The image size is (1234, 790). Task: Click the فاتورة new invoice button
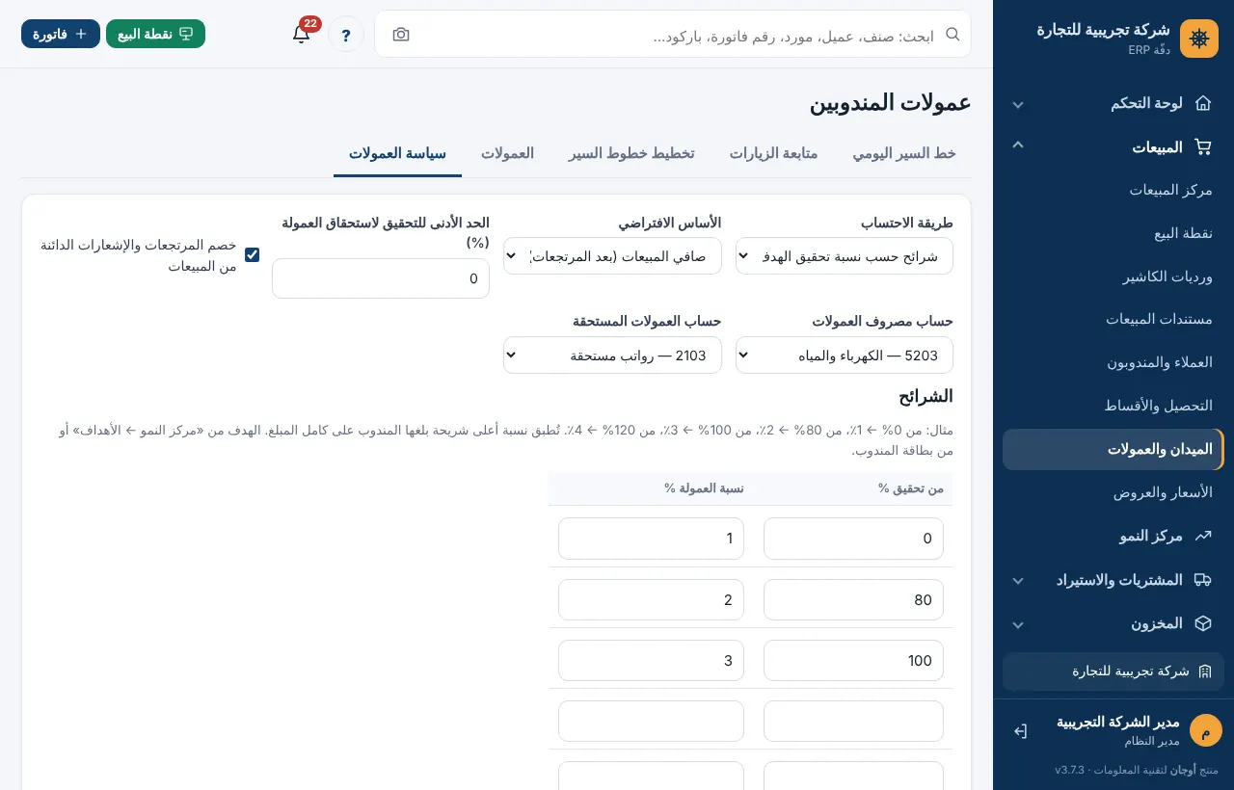point(61,34)
